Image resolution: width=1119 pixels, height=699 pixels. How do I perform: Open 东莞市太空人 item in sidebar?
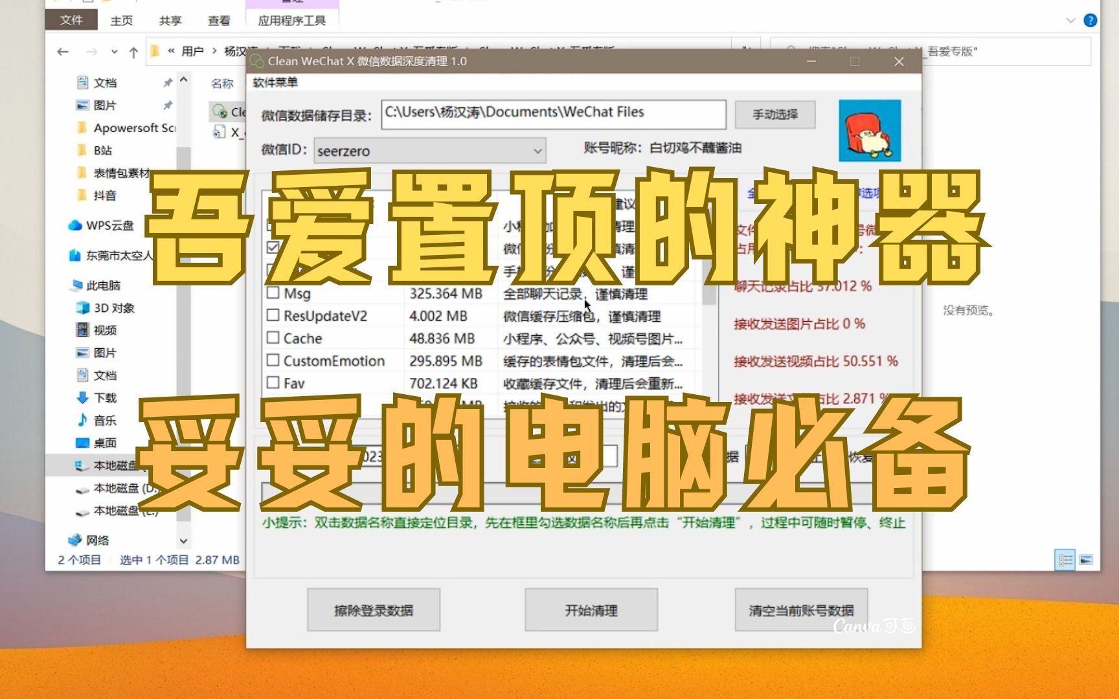(x=111, y=256)
